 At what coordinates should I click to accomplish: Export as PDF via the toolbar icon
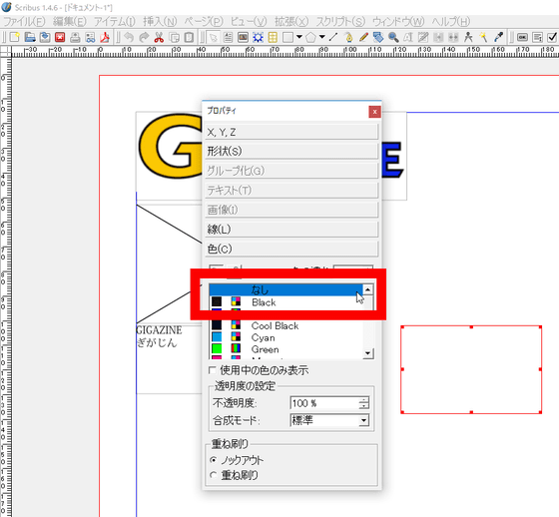(x=105, y=37)
